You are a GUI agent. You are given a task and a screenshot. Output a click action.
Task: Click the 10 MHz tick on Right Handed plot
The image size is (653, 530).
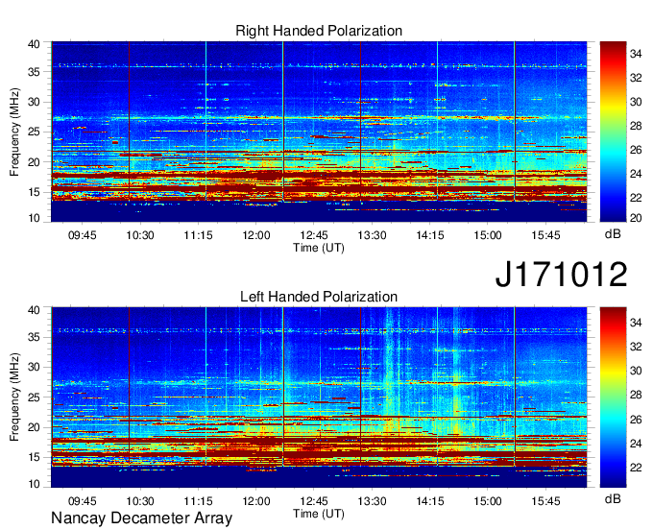click(35, 218)
